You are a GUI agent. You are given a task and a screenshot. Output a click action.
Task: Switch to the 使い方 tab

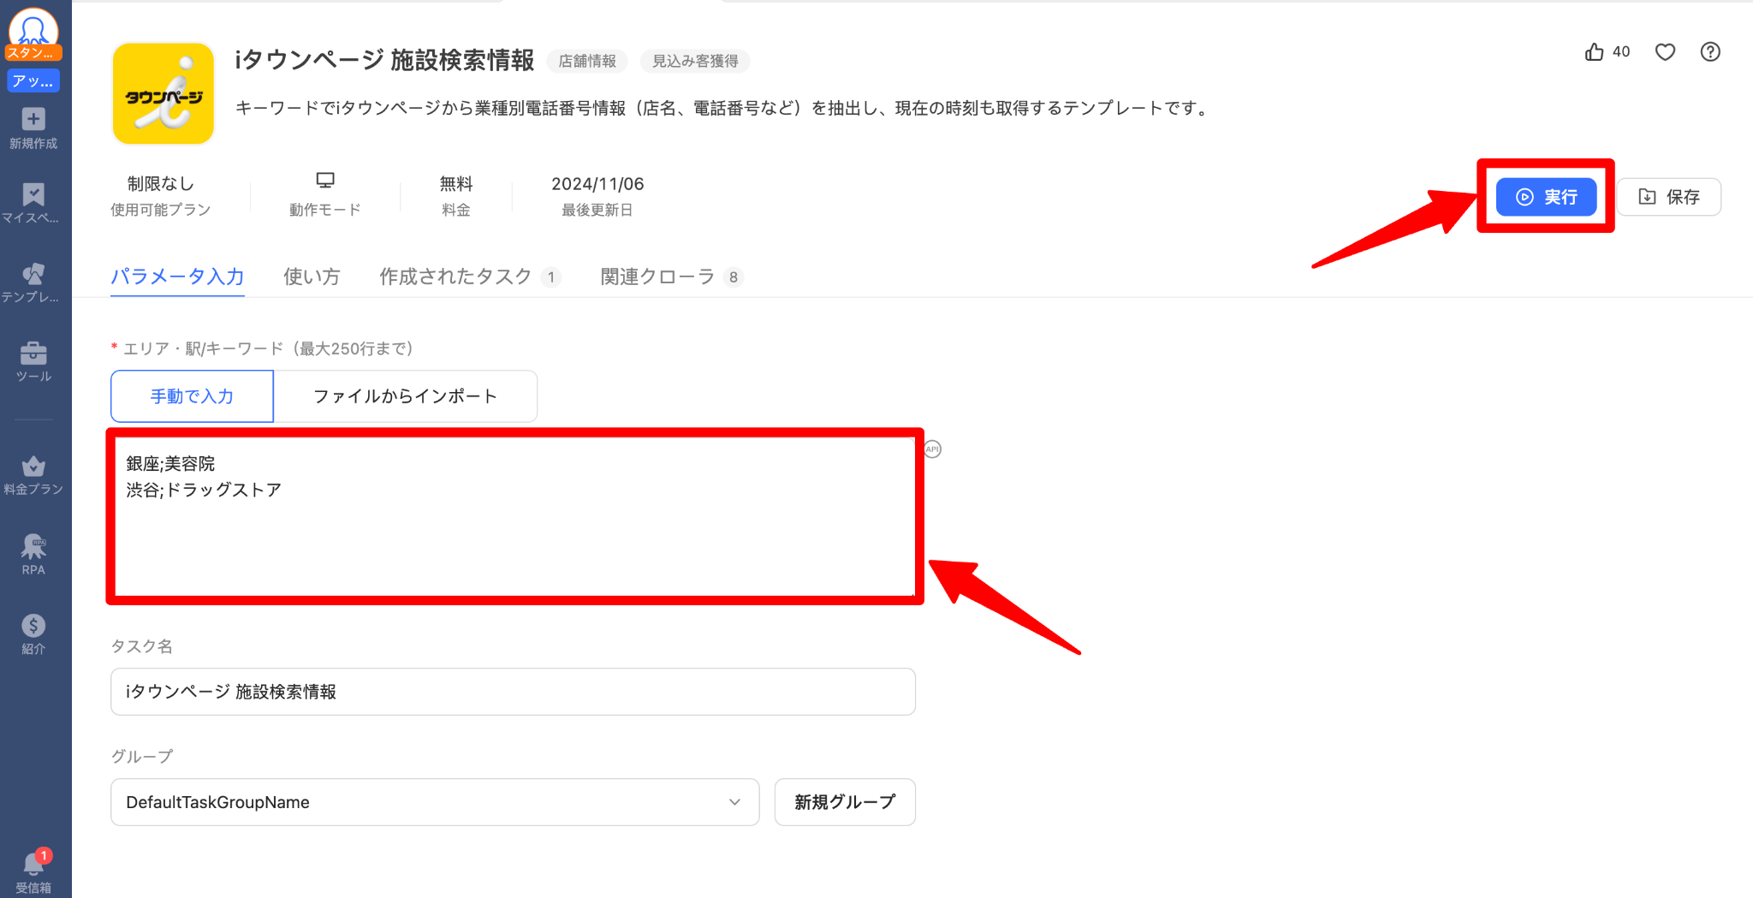tap(312, 277)
